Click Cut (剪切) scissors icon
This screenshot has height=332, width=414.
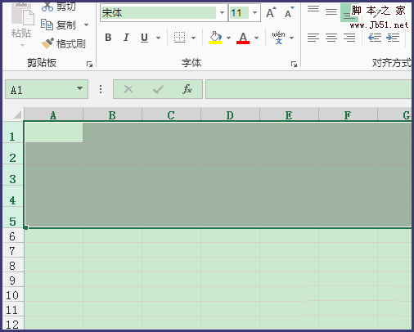click(47, 7)
